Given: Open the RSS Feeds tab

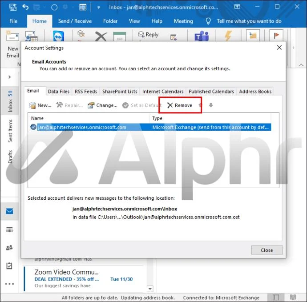Looking at the screenshot, I should coord(86,92).
